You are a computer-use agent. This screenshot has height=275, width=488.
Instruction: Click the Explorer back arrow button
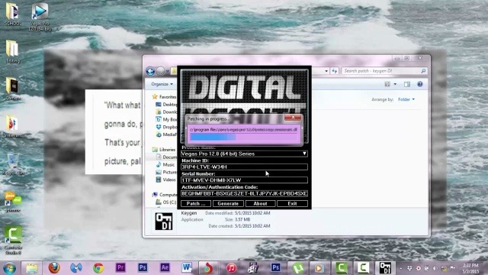[x=150, y=71]
